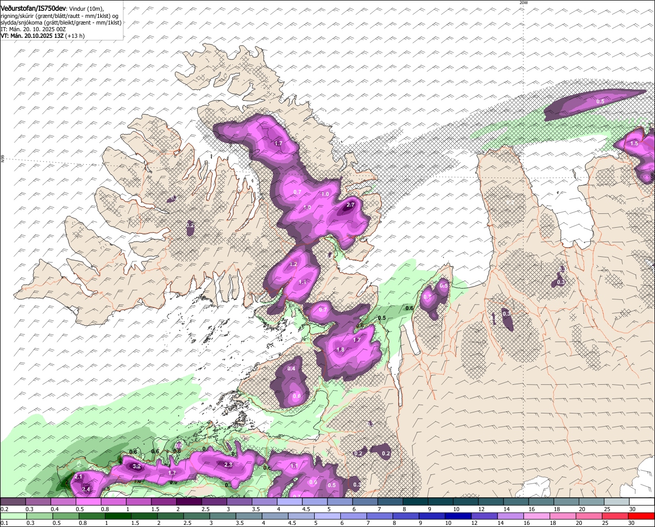Select the dark teal upper swatch between 8 and 9
This screenshot has width=655, height=527.
click(x=415, y=501)
